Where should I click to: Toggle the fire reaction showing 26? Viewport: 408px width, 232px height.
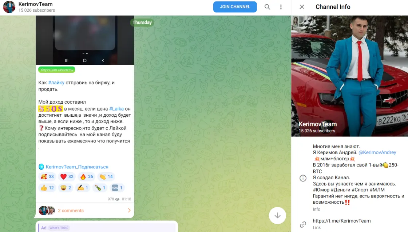point(87,177)
